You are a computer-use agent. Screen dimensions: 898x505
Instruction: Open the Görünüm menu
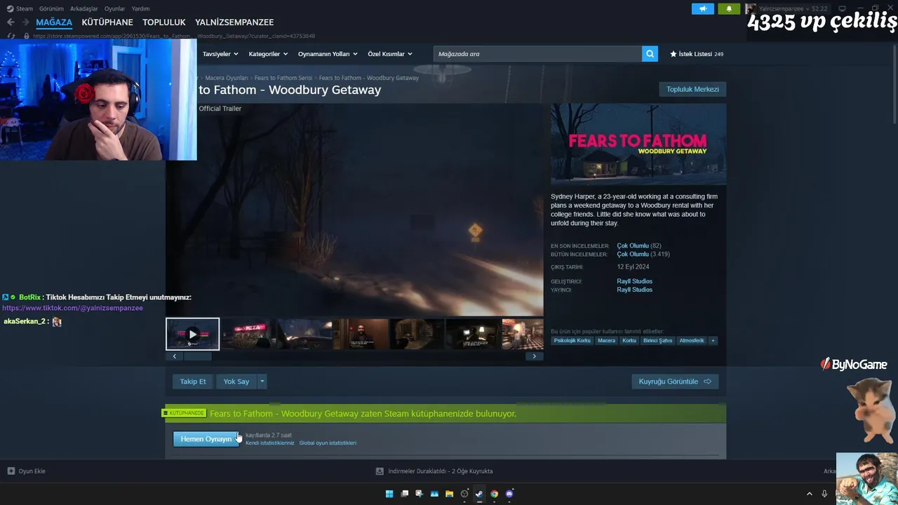click(x=51, y=9)
